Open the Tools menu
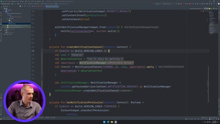Viewport: 220px width, 124px height. click(32, 1)
